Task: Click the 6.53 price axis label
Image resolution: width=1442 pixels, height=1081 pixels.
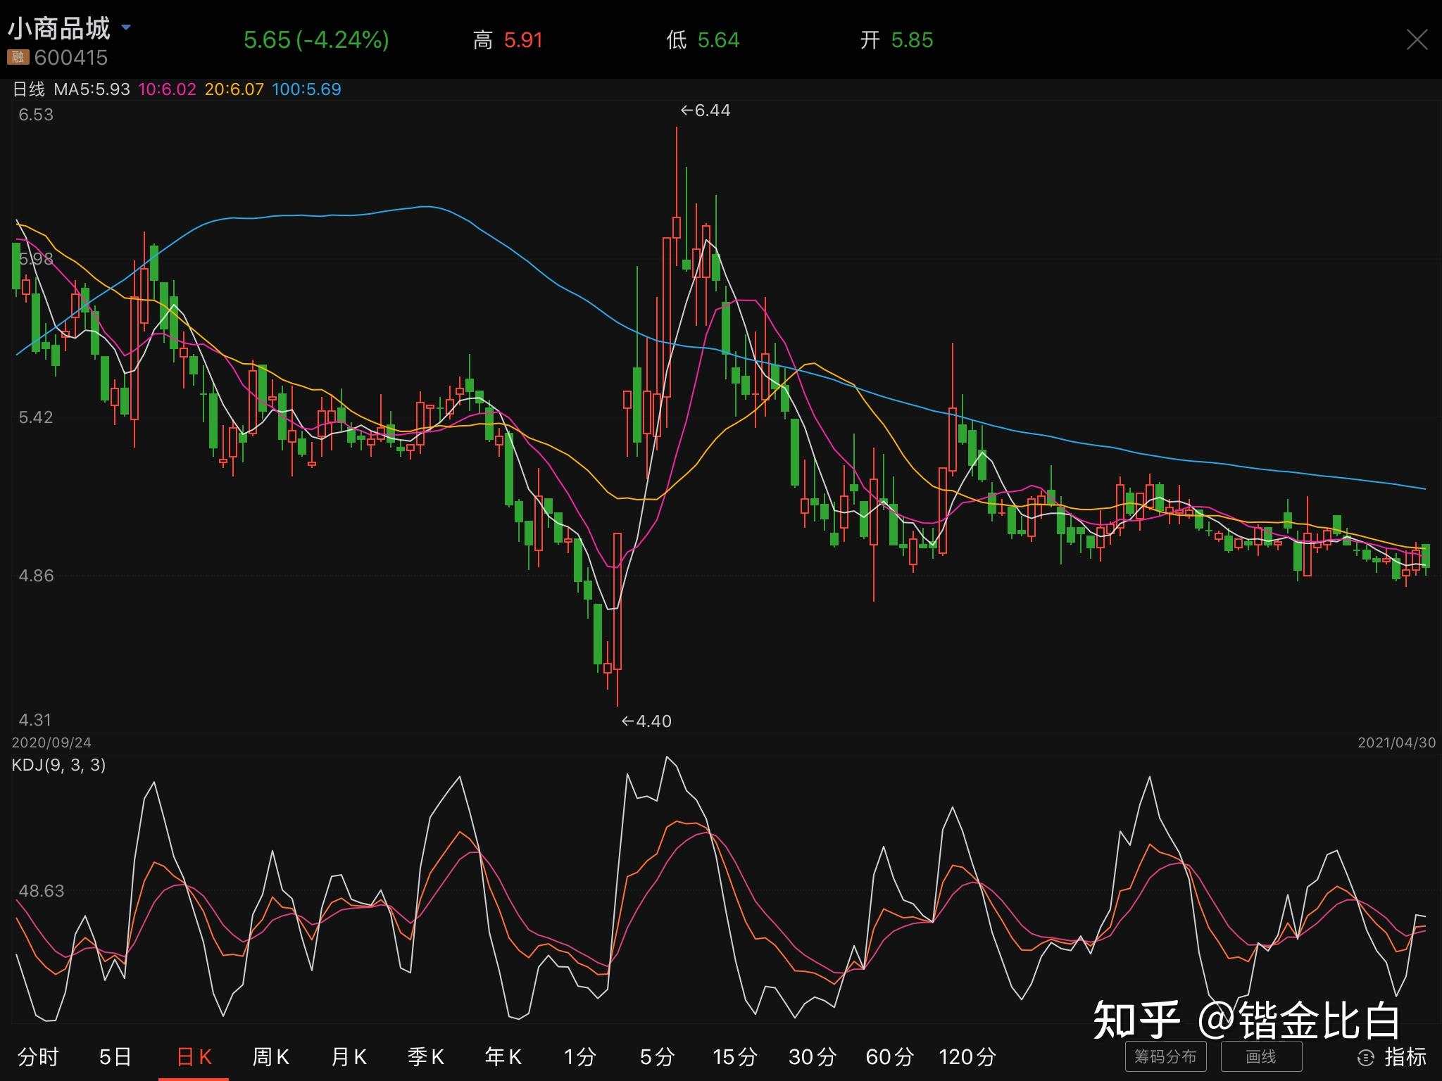Action: pyautogui.click(x=36, y=115)
